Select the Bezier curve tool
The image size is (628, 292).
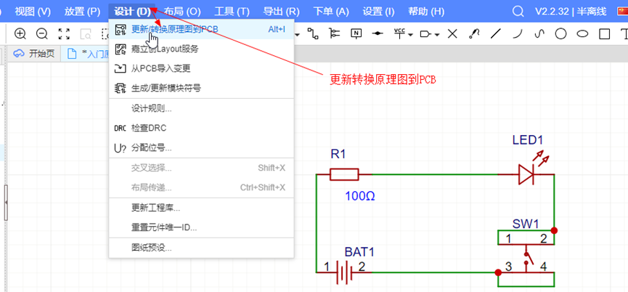pyautogui.click(x=540, y=34)
